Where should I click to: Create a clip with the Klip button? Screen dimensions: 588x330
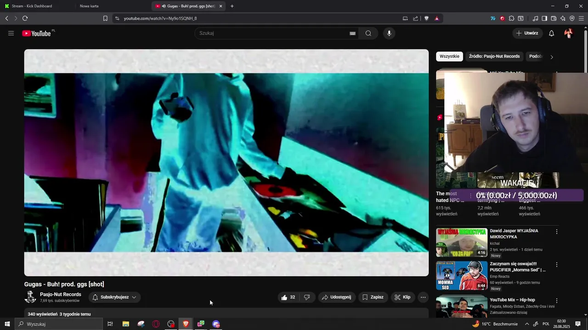pyautogui.click(x=402, y=297)
